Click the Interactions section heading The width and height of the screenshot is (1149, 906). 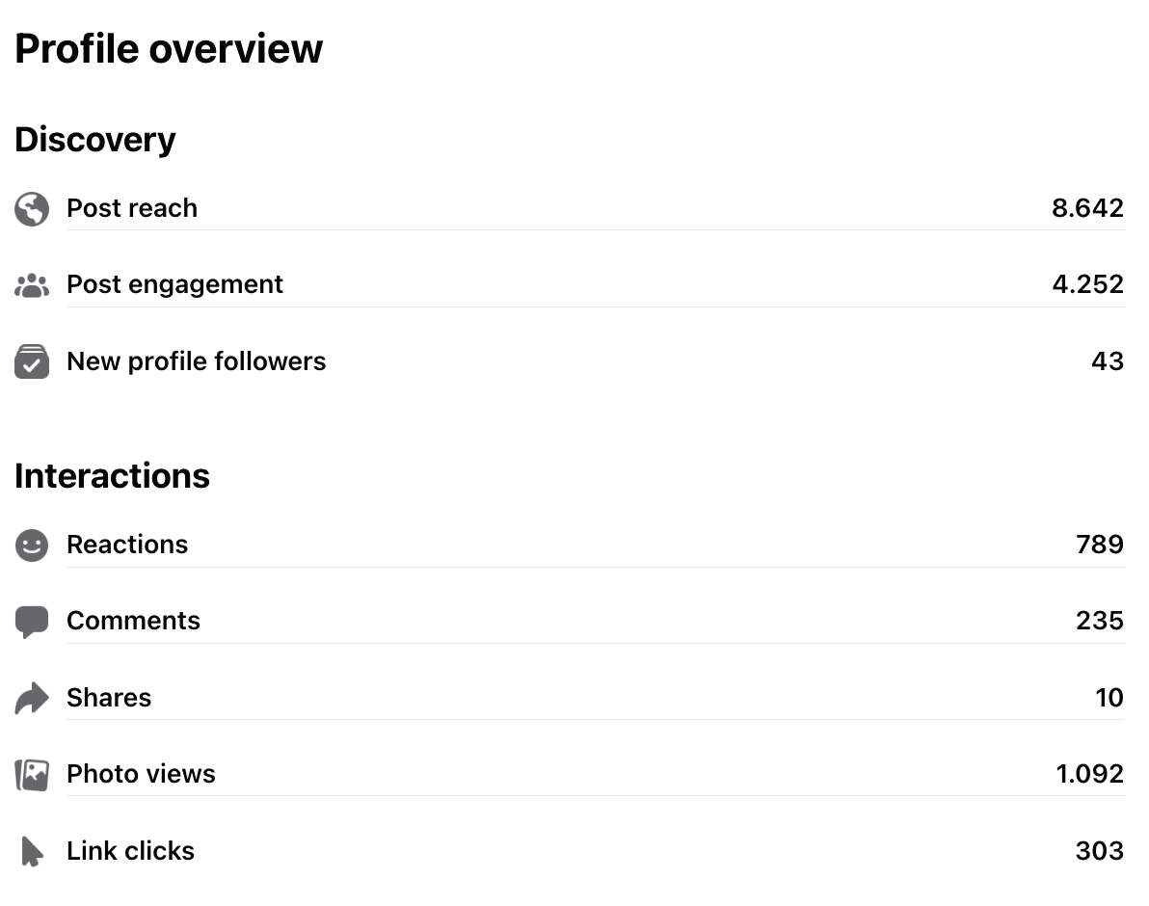112,475
